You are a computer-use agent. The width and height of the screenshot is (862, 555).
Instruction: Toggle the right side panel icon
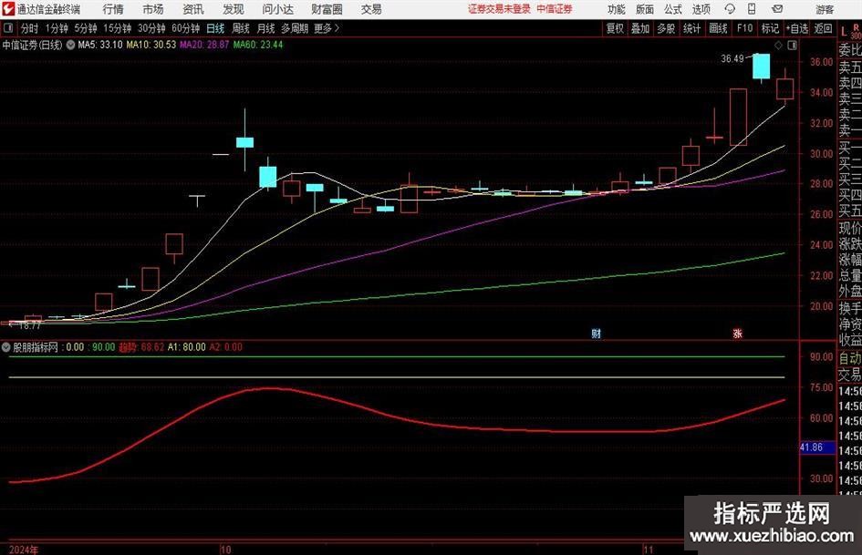click(x=792, y=46)
